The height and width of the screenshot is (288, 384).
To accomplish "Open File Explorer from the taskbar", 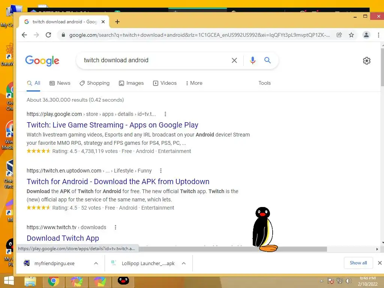I will coord(30,281).
